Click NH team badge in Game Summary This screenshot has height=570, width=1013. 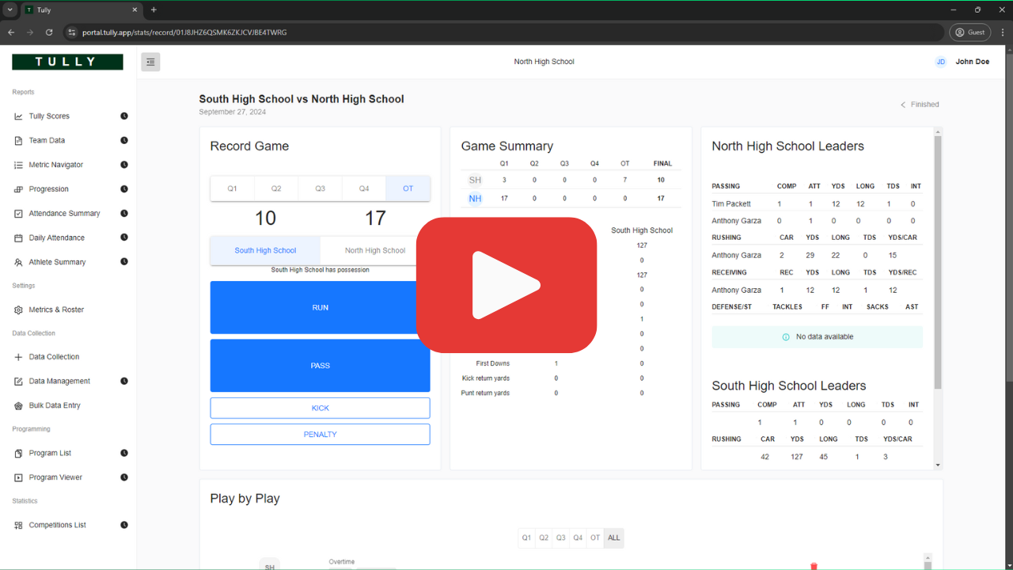point(475,199)
